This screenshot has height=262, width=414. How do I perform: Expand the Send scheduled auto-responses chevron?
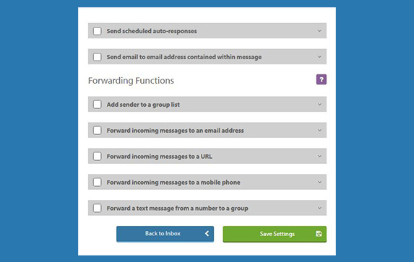click(x=319, y=31)
